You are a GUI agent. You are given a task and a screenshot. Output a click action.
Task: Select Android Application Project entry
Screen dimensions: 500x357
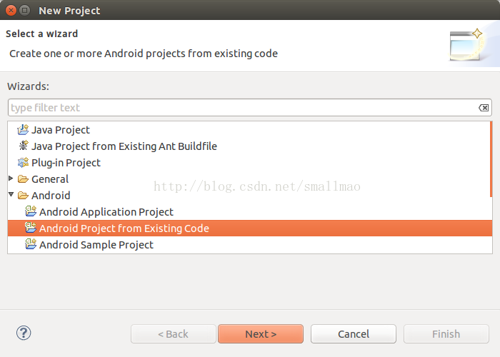coord(106,212)
